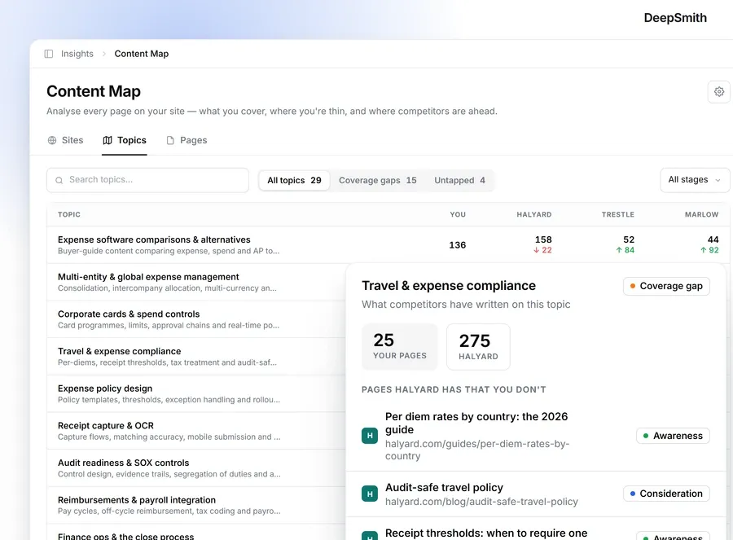
Task: Click the 136 value in the YOU column
Action: click(457, 245)
